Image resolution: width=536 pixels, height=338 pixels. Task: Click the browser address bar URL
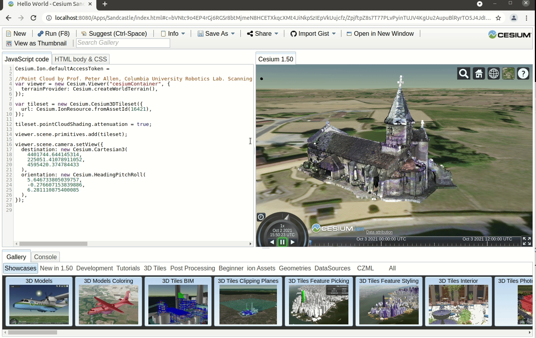273,18
